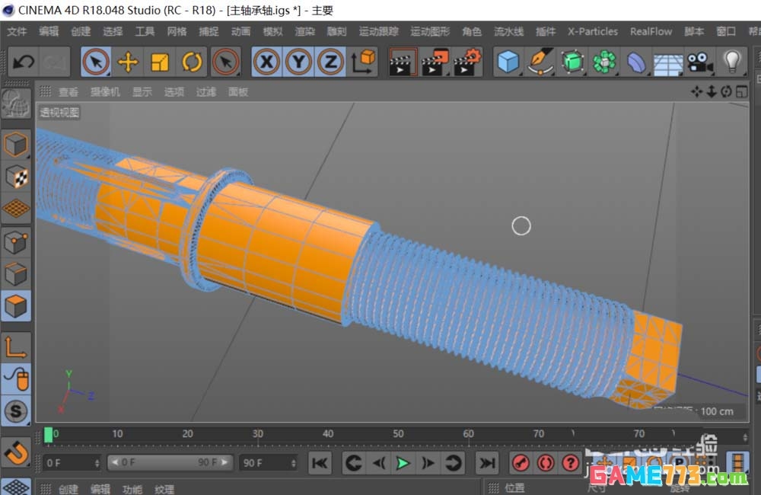Render the active viewport

tap(403, 62)
